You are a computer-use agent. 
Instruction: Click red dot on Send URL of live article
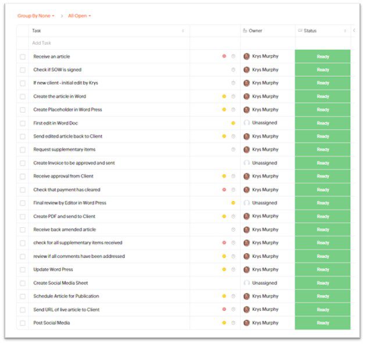(224, 309)
